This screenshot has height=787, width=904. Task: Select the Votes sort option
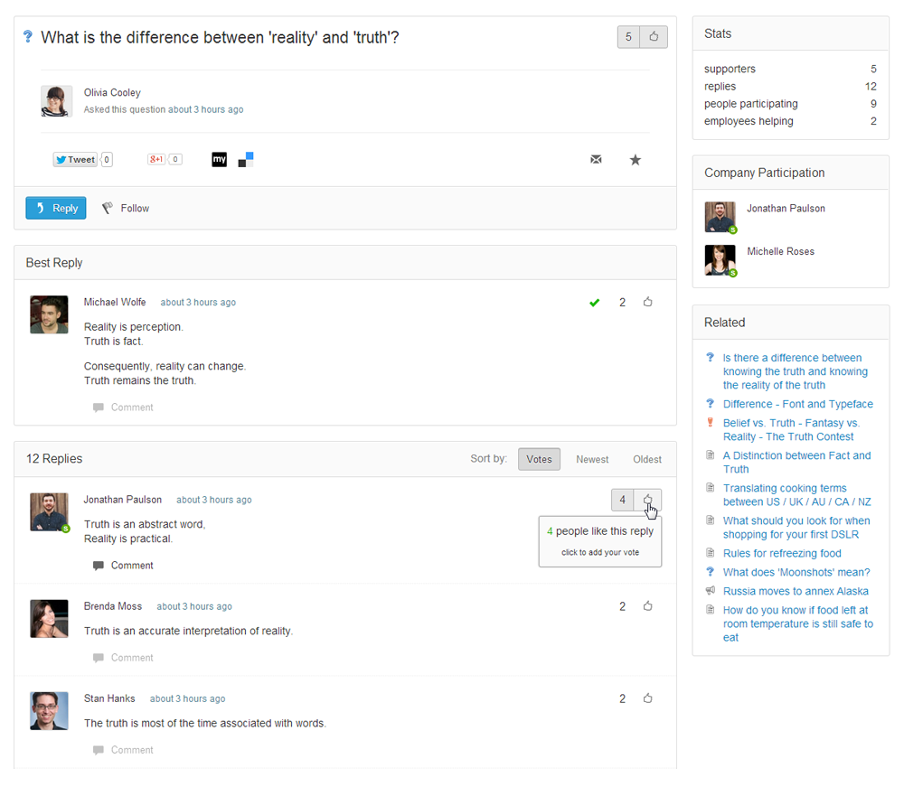(539, 459)
